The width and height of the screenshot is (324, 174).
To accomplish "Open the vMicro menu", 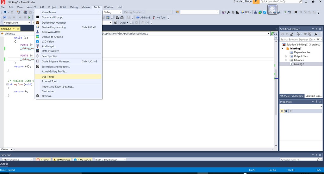I will 86,7.
